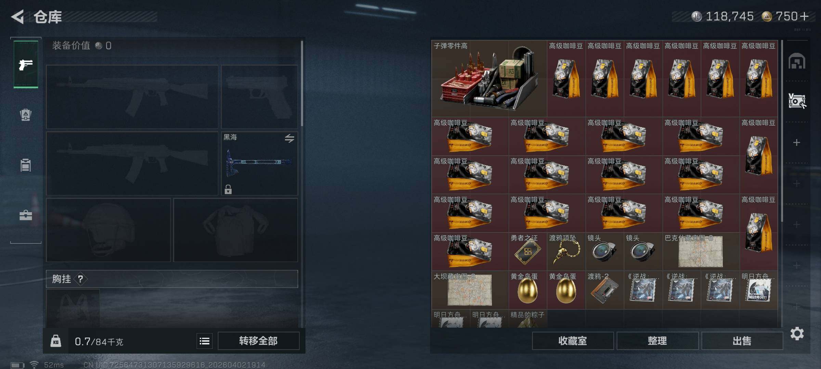Select the 子弹零件高 ammo parts item
The height and width of the screenshot is (369, 821).
point(489,78)
